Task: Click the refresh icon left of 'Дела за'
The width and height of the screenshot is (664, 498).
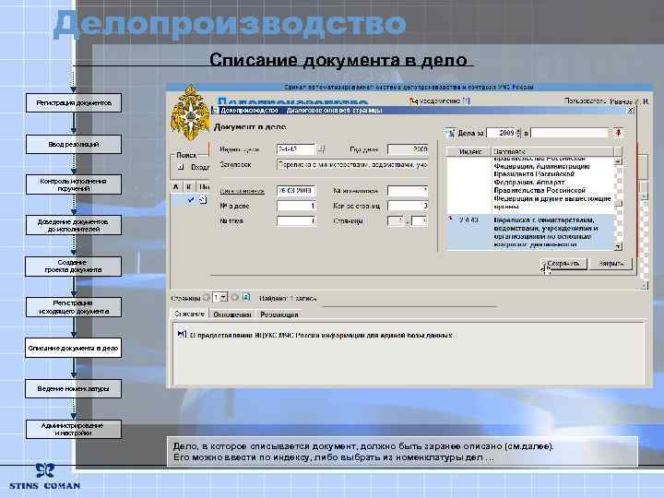Action: (451, 133)
